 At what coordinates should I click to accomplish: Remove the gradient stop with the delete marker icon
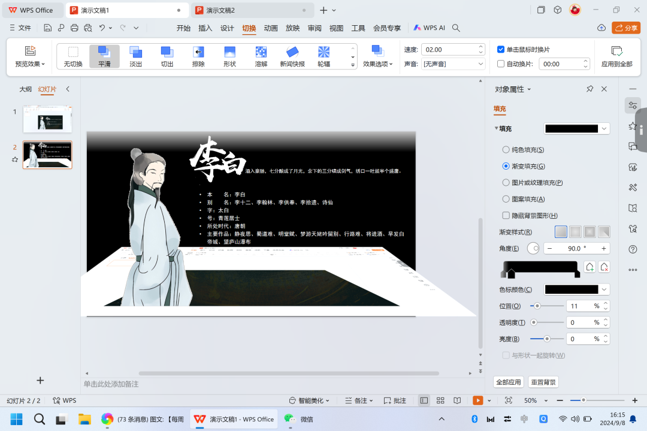point(604,267)
